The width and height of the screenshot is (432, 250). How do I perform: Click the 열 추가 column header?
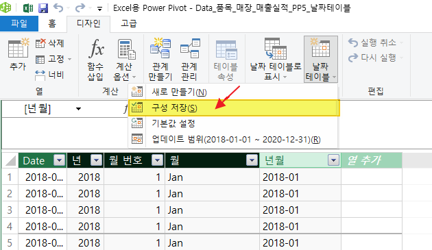tap(372, 160)
